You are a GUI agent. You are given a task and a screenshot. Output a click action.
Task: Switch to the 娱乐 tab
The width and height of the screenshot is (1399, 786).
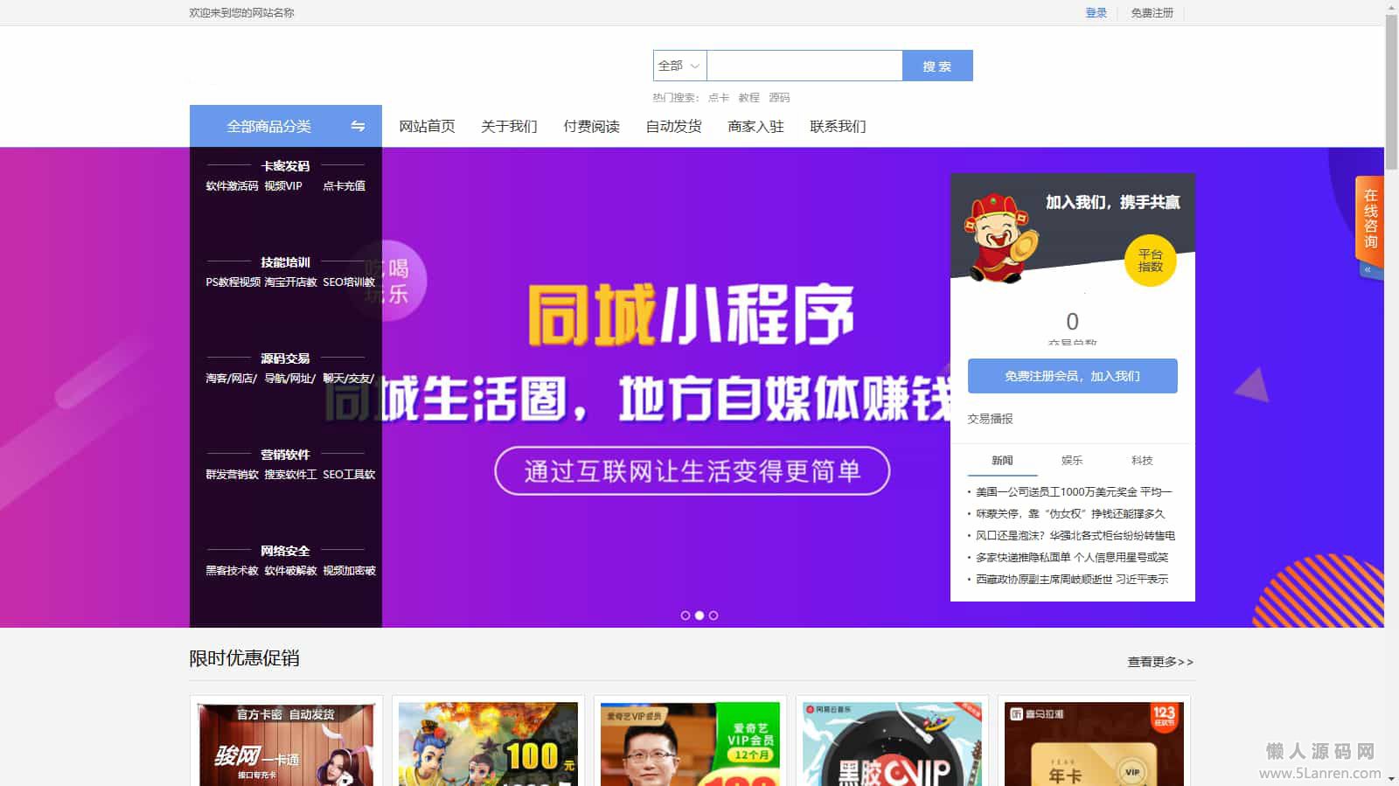click(1072, 460)
